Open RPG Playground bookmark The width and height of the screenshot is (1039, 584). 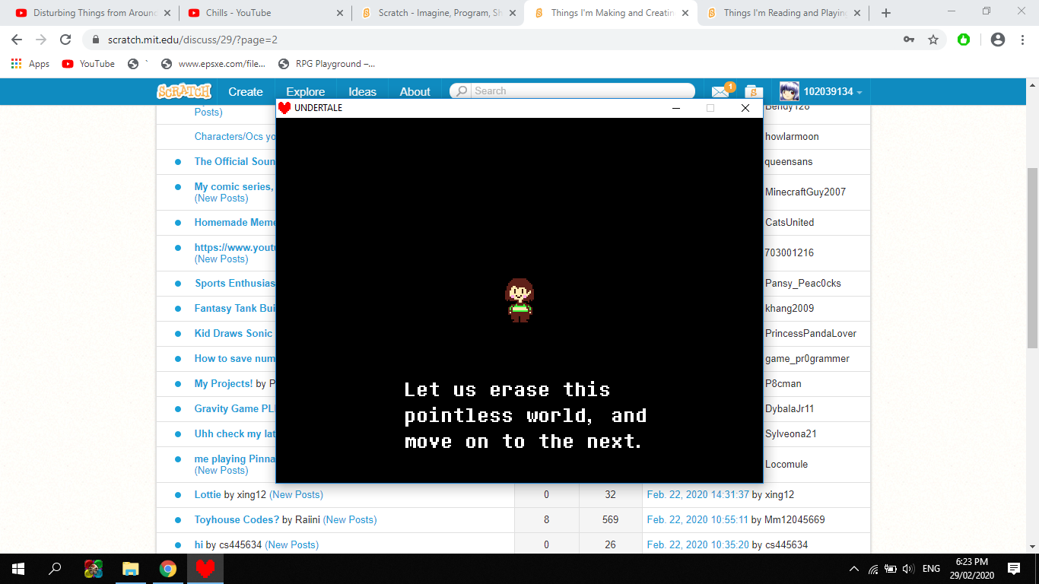(326, 64)
